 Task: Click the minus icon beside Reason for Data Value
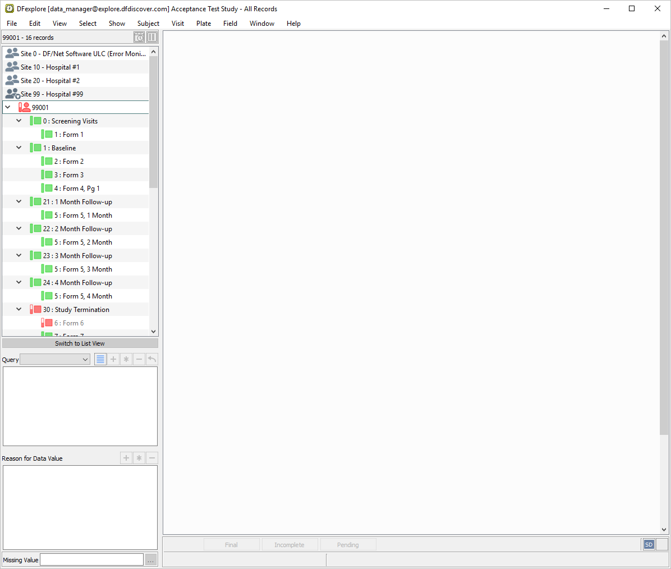[x=152, y=458]
